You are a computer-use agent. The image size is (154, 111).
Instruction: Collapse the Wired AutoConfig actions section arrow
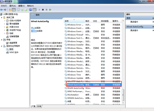click(x=153, y=27)
